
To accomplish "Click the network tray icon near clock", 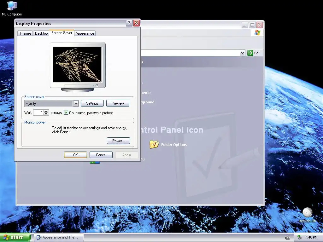I will (x=300, y=238).
